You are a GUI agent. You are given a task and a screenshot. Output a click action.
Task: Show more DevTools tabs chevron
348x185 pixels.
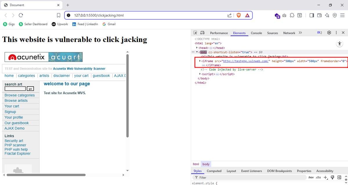point(300,33)
